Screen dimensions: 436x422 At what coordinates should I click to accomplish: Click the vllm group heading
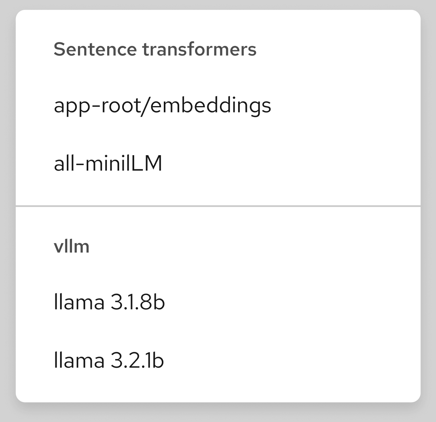pos(72,246)
